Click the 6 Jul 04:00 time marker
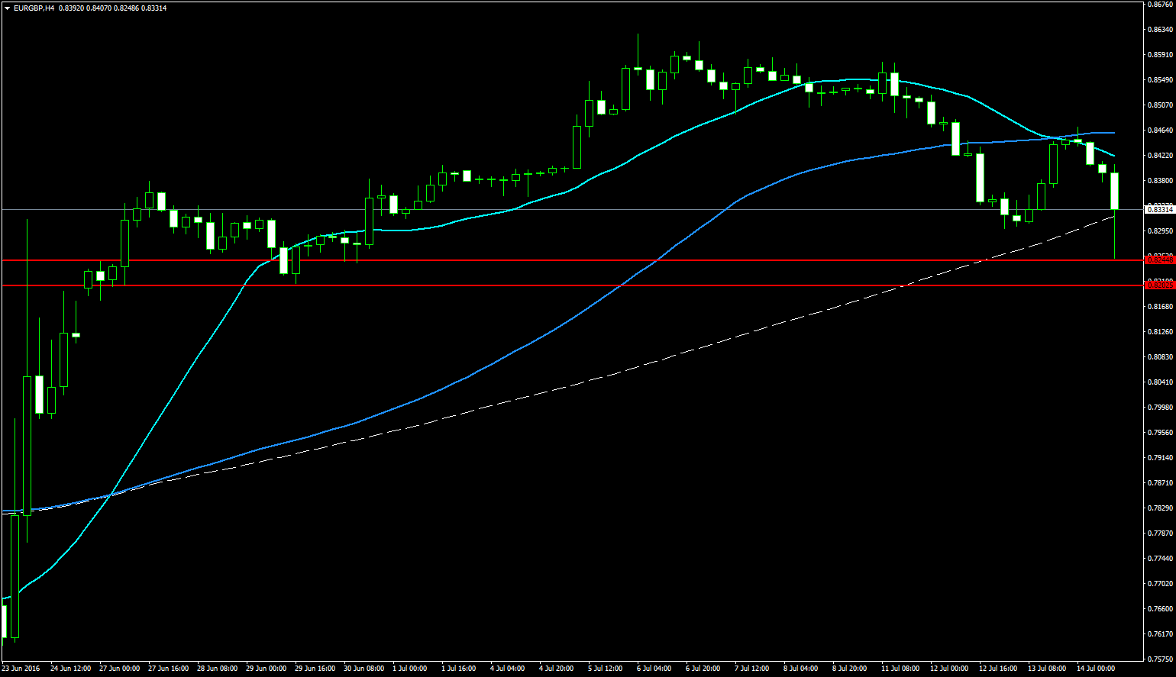This screenshot has width=1176, height=677. 654,669
